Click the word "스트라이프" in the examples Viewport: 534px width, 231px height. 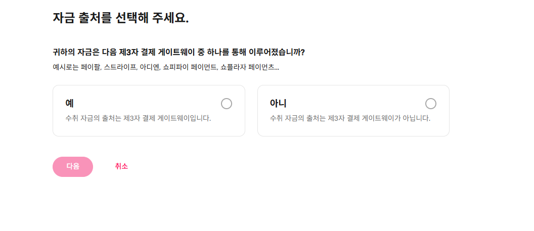[x=120, y=67]
